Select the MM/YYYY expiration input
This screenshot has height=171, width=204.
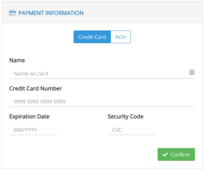(x=33, y=130)
